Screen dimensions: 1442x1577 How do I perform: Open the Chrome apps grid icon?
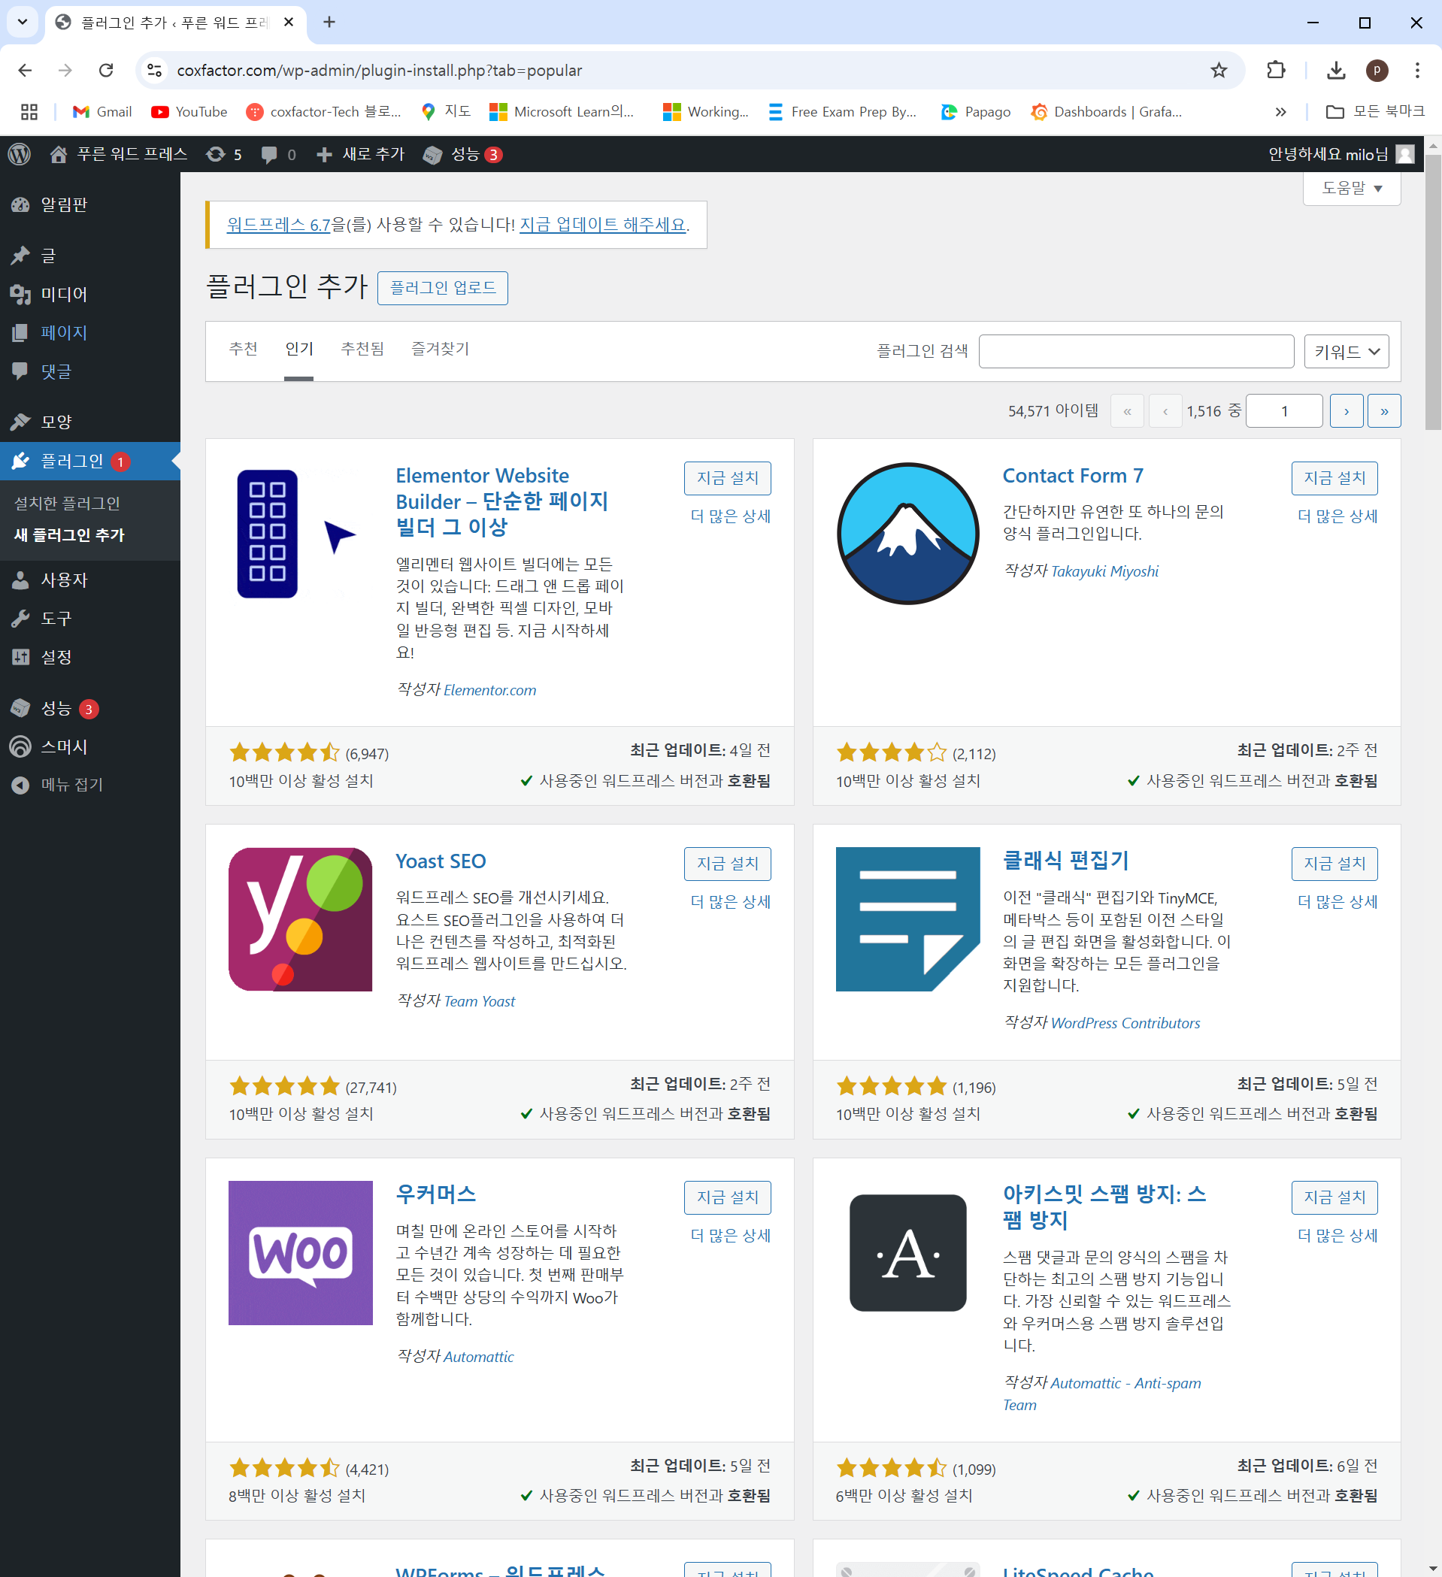click(29, 112)
